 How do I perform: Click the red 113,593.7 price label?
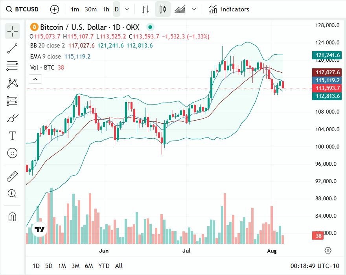tap(327, 88)
